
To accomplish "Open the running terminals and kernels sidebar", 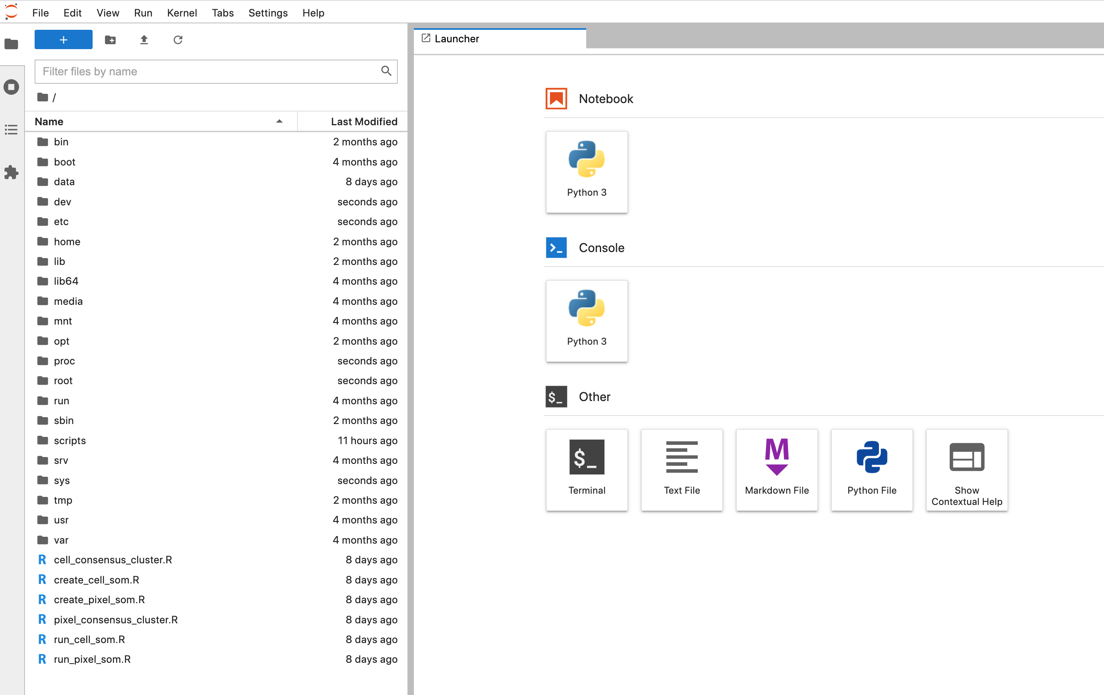I will pyautogui.click(x=11, y=87).
